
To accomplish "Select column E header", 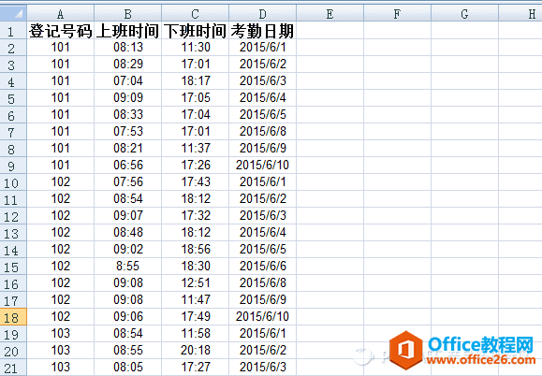I will point(330,13).
